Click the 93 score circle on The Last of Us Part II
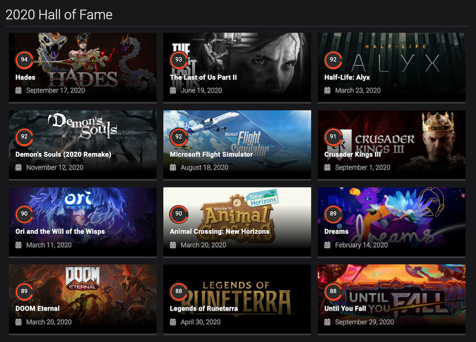Viewport: 476px width, 342px height. point(179,60)
